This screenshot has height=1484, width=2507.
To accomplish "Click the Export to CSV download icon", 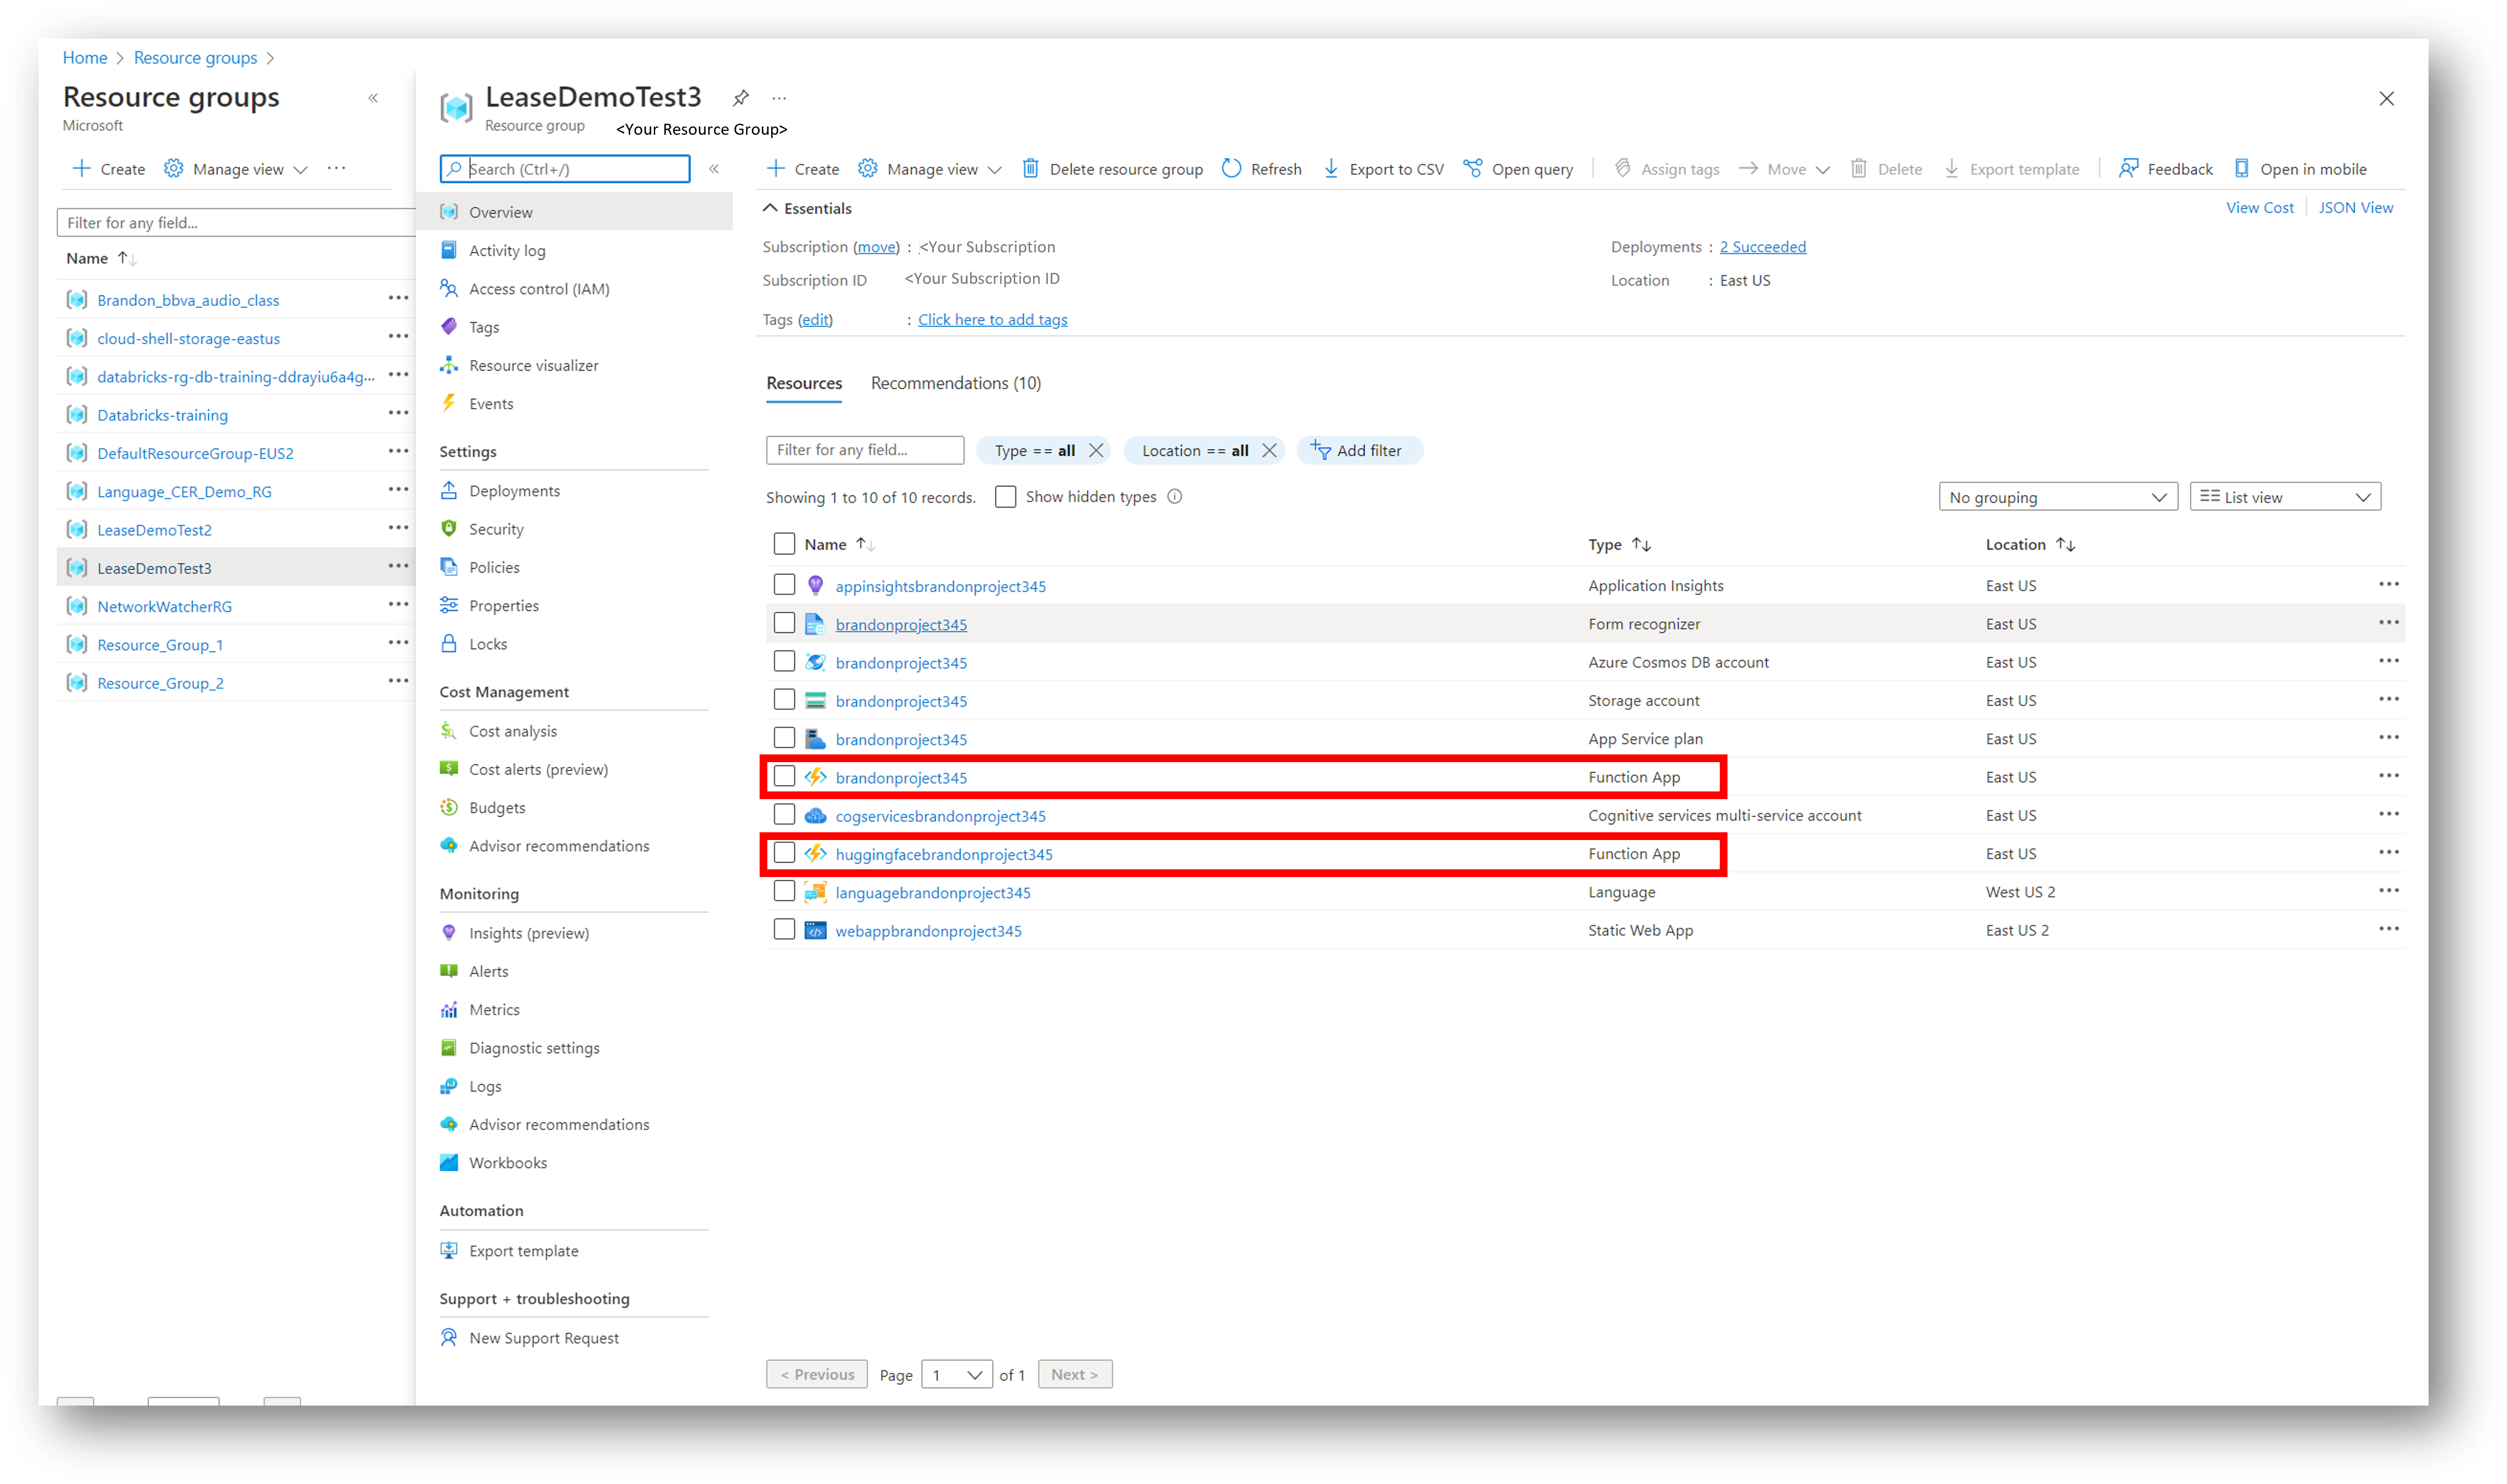I will click(1331, 169).
